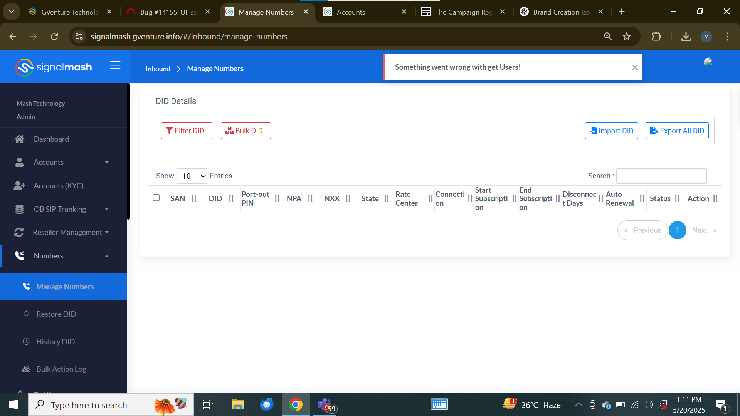740x416 pixels.
Task: Sort by Rate Center column
Action: point(430,199)
